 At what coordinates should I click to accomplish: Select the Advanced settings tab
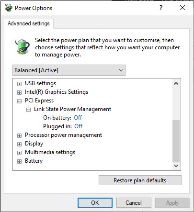(29, 23)
